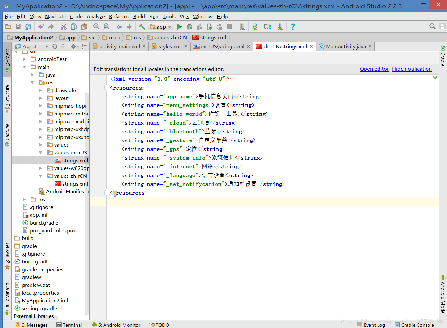Image resolution: width=447 pixels, height=328 pixels.
Task: Select AndroidManifest.xml in the tree
Action: tap(64, 191)
